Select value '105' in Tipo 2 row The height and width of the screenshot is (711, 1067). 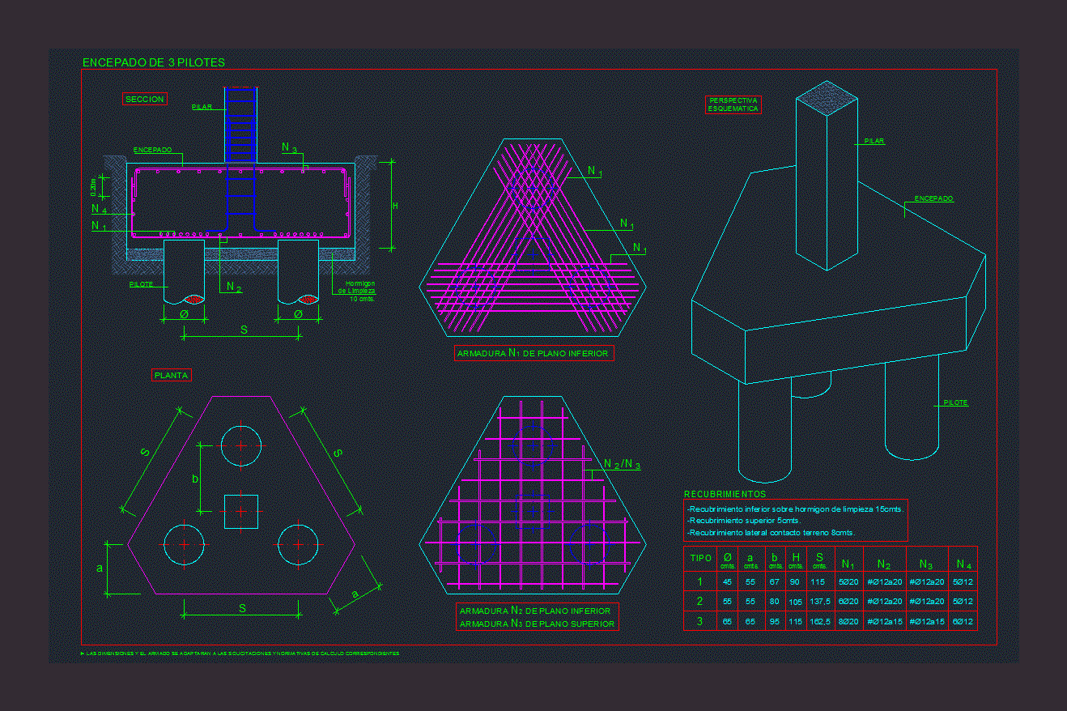(x=795, y=602)
